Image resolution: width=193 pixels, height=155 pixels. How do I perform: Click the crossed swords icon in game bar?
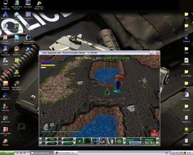tap(143, 143)
